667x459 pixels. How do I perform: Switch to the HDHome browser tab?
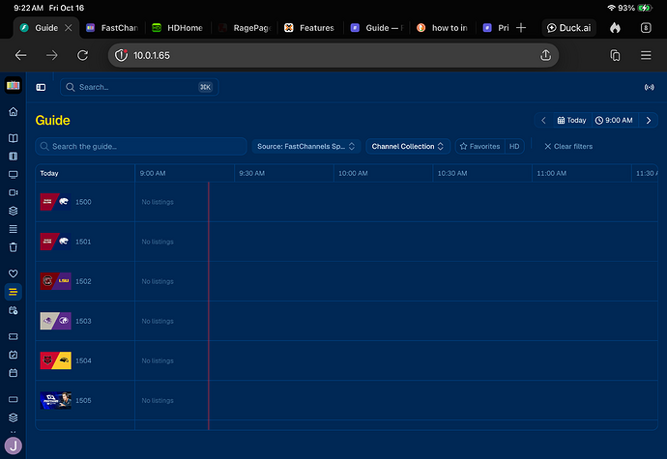point(178,28)
